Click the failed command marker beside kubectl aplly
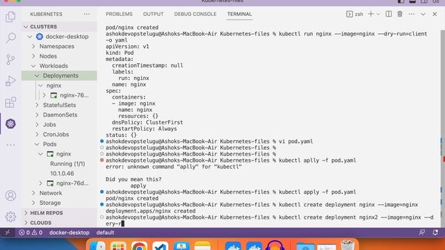This screenshot has width=445, height=250. (x=102, y=160)
